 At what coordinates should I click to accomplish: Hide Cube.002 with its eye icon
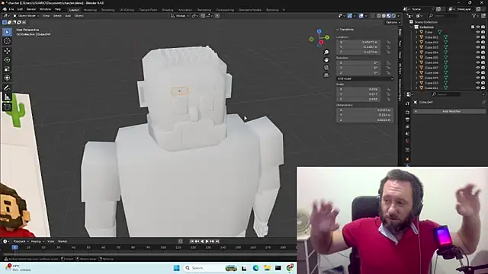[478, 43]
